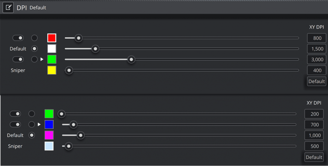Toggle the 3,000 DPI stage switch
Image resolution: width=328 pixels, height=166 pixels.
pos(18,59)
